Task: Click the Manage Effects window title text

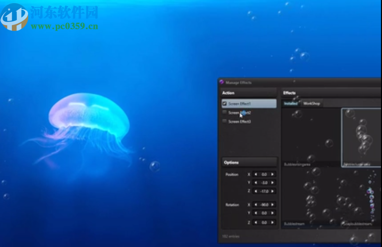Action: (238, 83)
